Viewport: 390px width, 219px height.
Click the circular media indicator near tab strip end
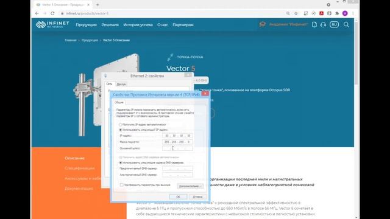328,5
